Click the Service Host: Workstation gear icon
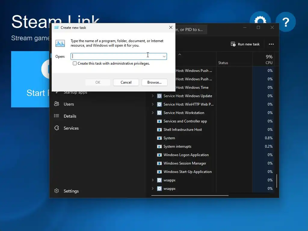The width and height of the screenshot is (308, 231). [159, 113]
